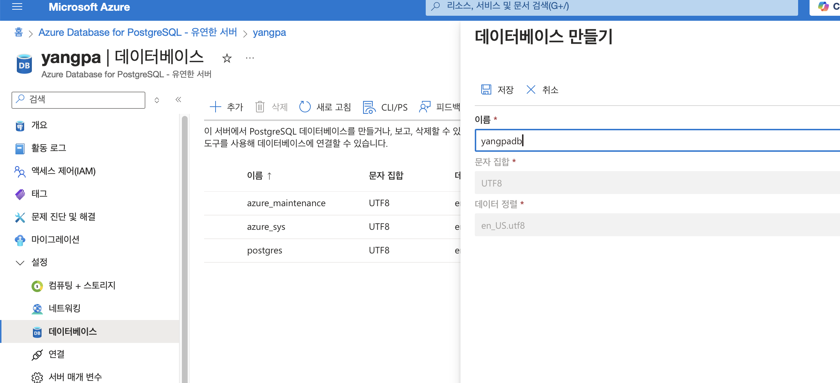Click the wrench diagnose icon
This screenshot has width=840, height=383.
point(20,217)
